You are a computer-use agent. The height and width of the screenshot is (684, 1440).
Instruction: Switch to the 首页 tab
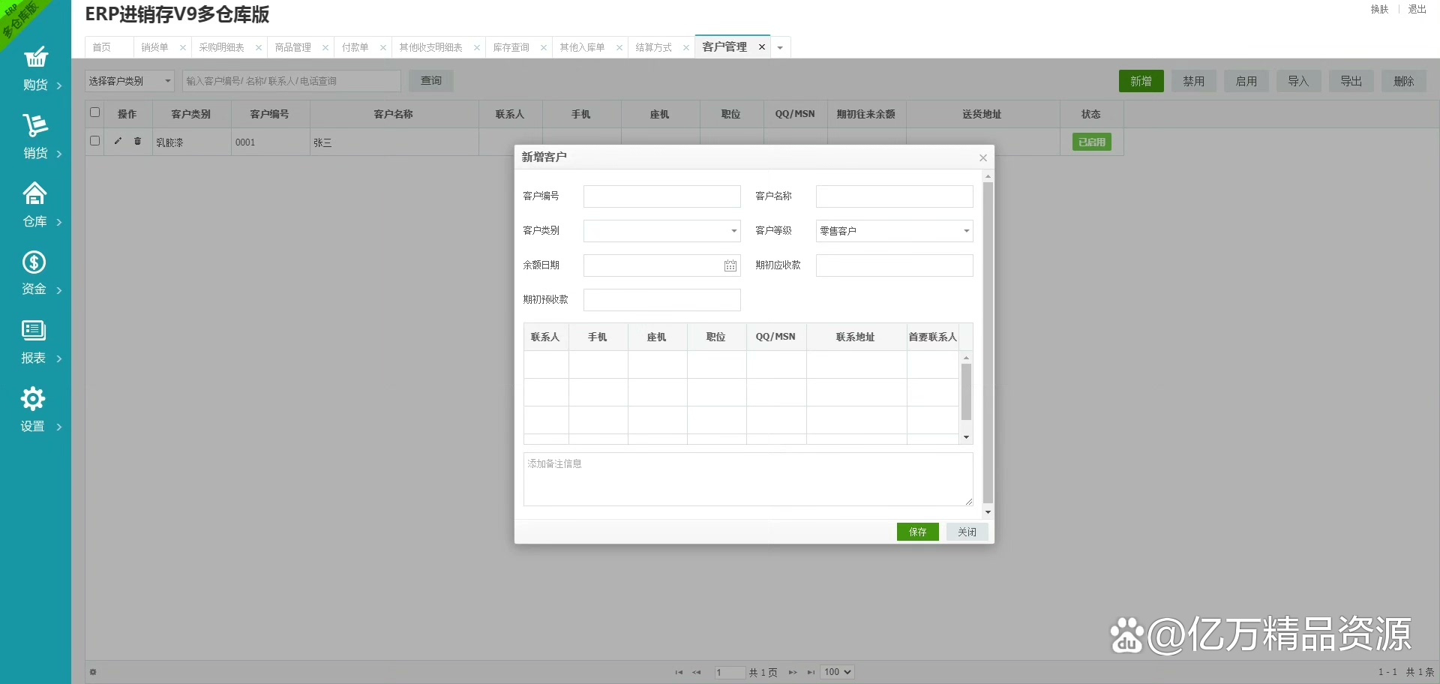point(102,47)
